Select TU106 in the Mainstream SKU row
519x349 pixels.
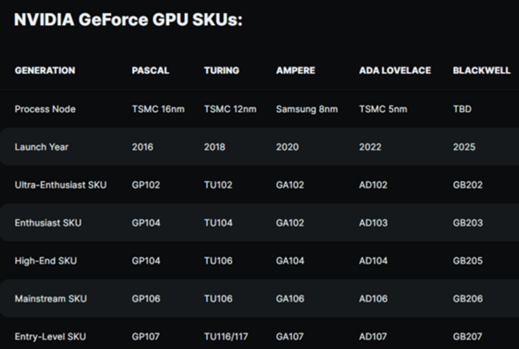click(x=218, y=299)
